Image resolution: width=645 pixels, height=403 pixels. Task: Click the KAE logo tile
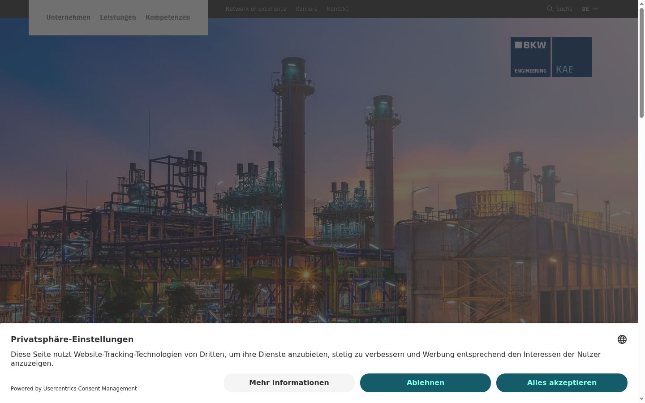[x=572, y=57]
